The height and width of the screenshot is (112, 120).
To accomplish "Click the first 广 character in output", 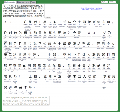I will click(25, 22).
